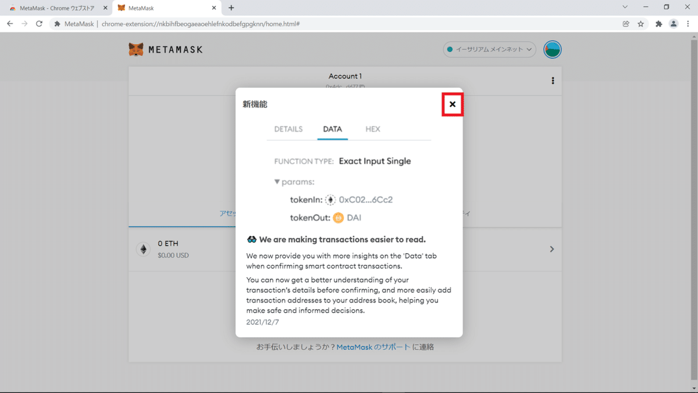698x393 pixels.
Task: Click the METAMASK wordmark text
Action: [176, 49]
